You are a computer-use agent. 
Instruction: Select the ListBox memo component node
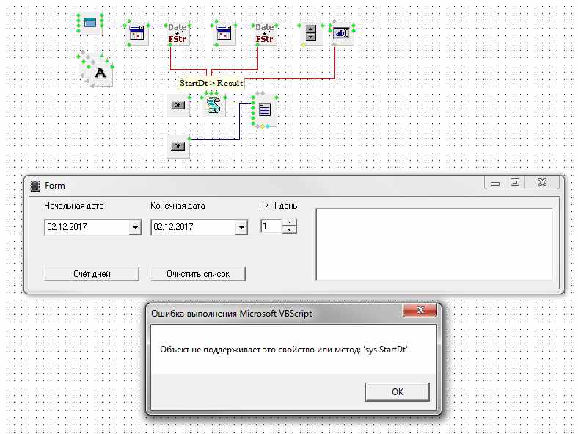pyautogui.click(x=265, y=110)
